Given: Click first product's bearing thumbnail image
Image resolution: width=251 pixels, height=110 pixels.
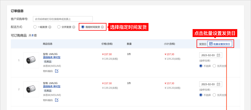Looking at the screenshot, I should click(31, 60).
